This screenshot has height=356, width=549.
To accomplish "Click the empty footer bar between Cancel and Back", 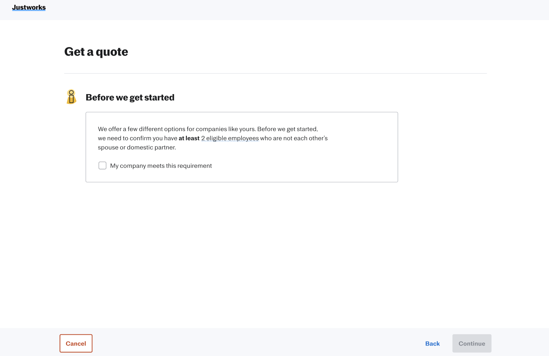I will (253, 343).
